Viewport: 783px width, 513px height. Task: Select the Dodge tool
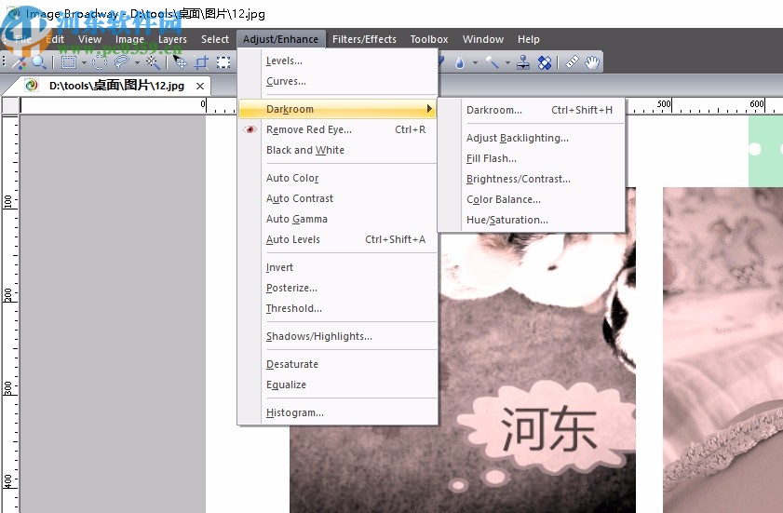[492, 62]
